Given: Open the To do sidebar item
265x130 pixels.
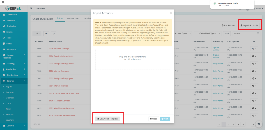Looking at the screenshot, I should [x=9, y=38].
